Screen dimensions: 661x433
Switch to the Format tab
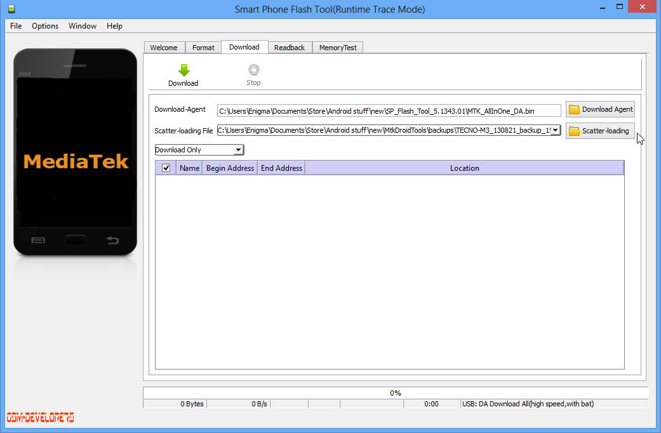tap(204, 48)
